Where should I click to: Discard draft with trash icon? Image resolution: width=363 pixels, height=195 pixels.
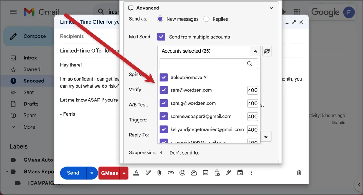tap(299, 173)
